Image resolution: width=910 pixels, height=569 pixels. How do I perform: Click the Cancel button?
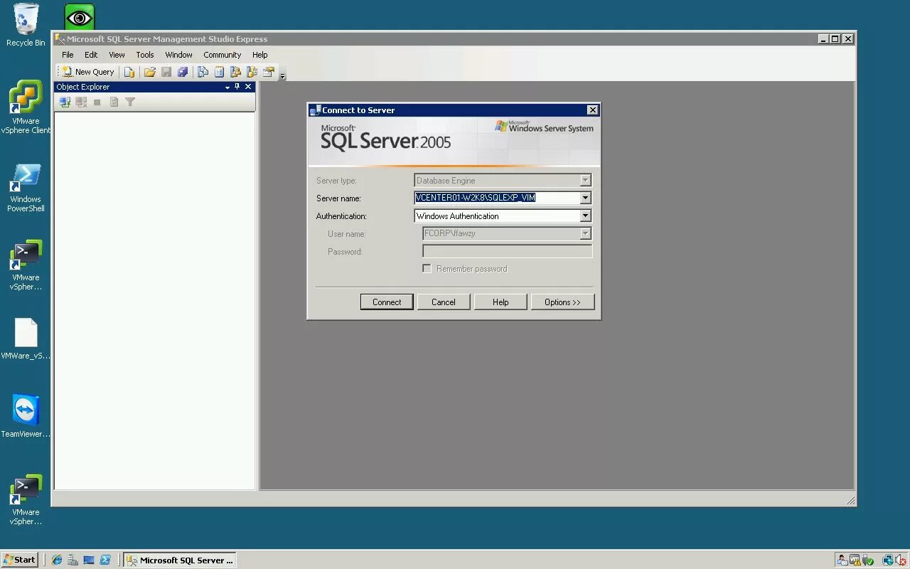[444, 302]
